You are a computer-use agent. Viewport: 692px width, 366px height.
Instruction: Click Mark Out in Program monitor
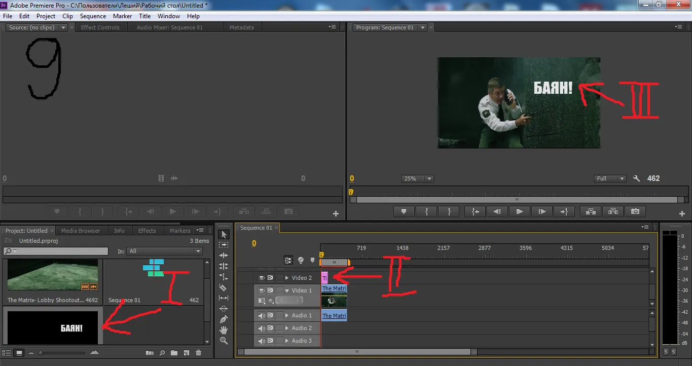click(x=449, y=212)
